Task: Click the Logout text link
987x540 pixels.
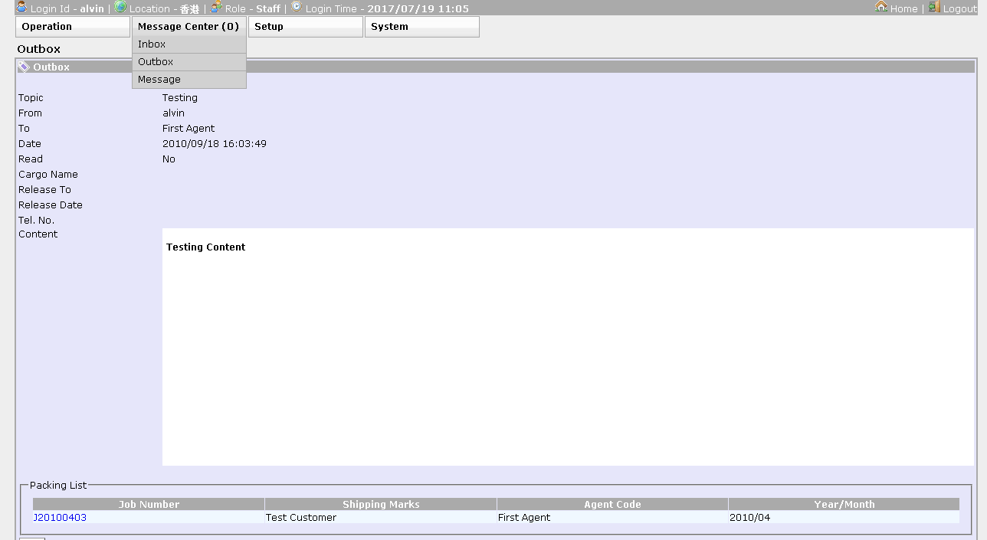Action: coord(959,9)
